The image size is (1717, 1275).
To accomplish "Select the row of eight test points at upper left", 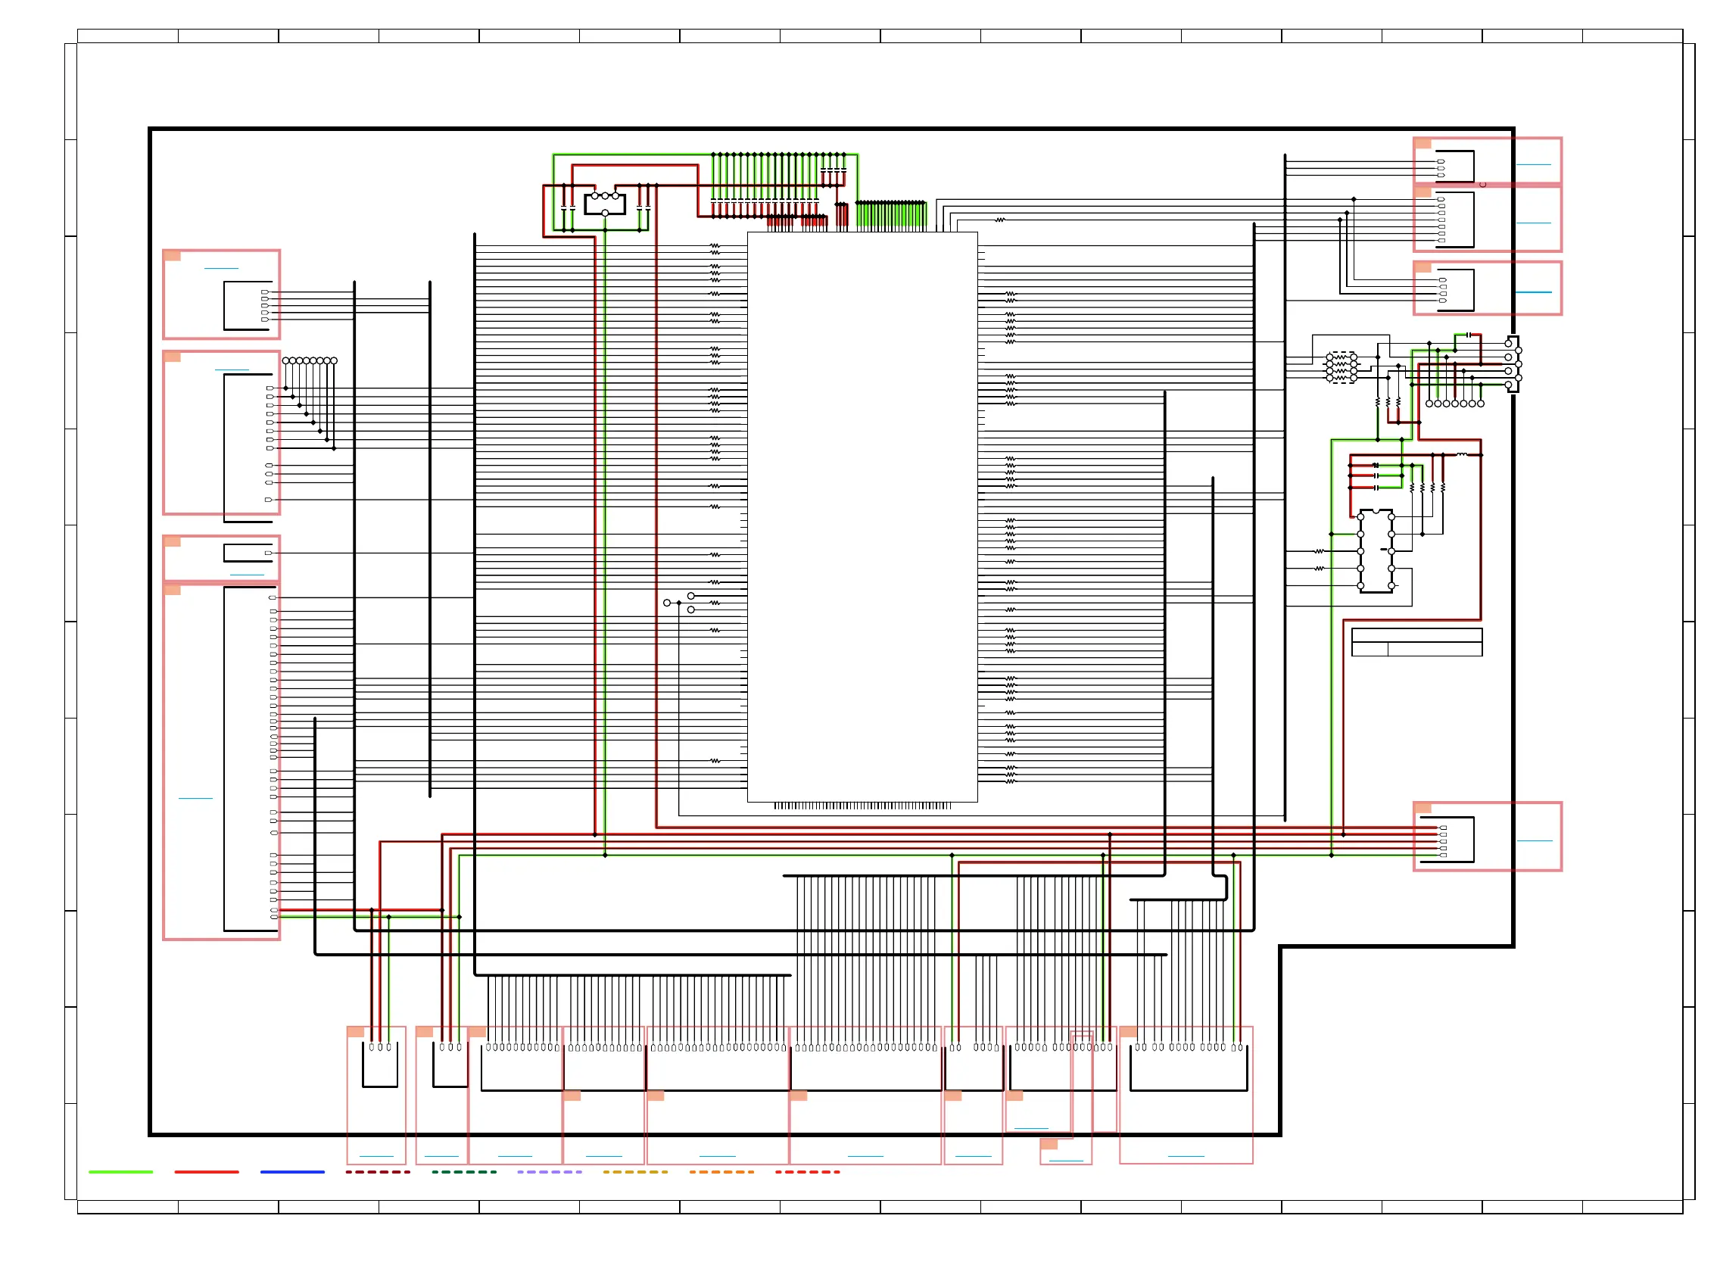I will tap(310, 360).
